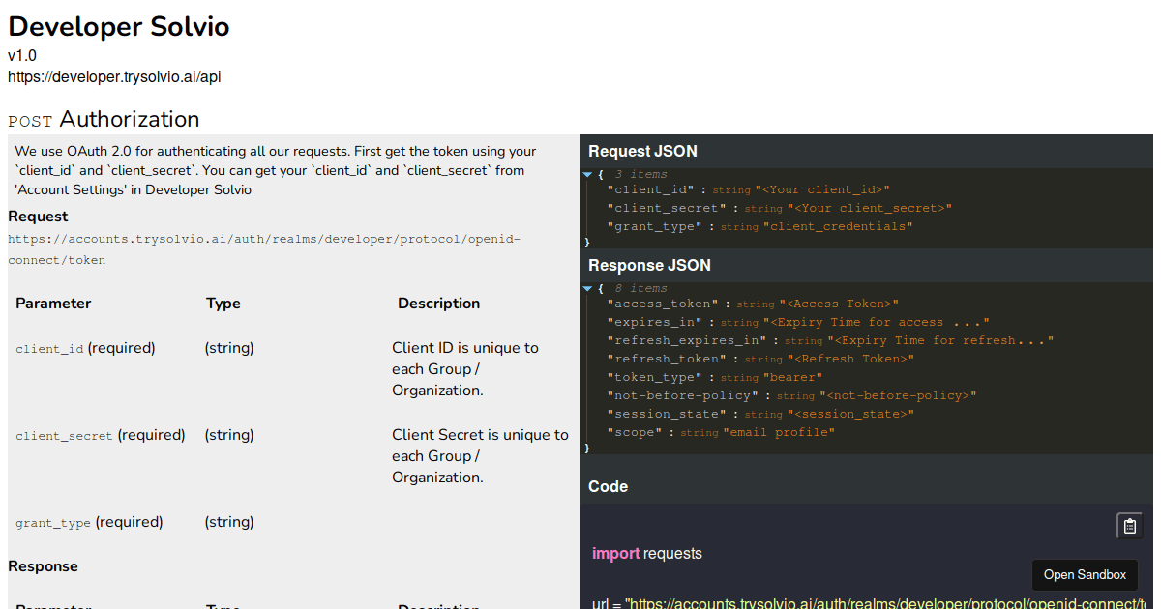
Task: Click the clipboard copy code icon
Action: [x=1129, y=526]
